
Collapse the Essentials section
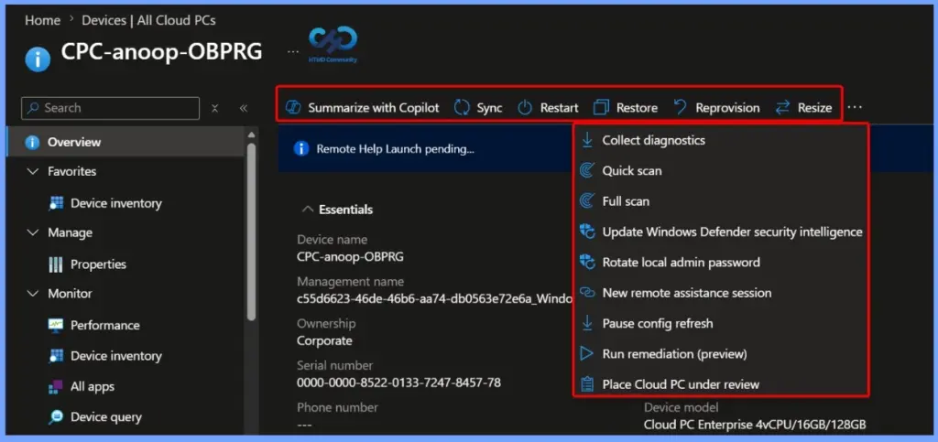point(308,210)
